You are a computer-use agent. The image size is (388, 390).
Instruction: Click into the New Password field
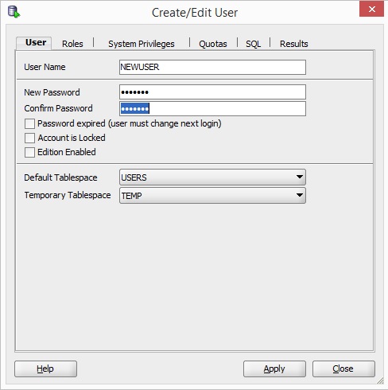point(212,92)
